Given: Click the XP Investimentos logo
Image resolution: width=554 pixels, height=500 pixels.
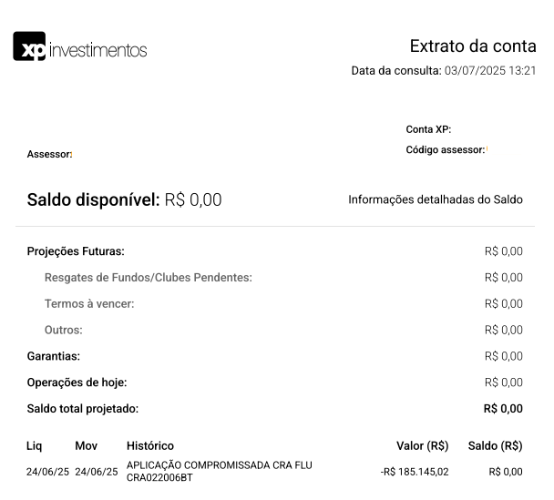Looking at the screenshot, I should tap(80, 47).
